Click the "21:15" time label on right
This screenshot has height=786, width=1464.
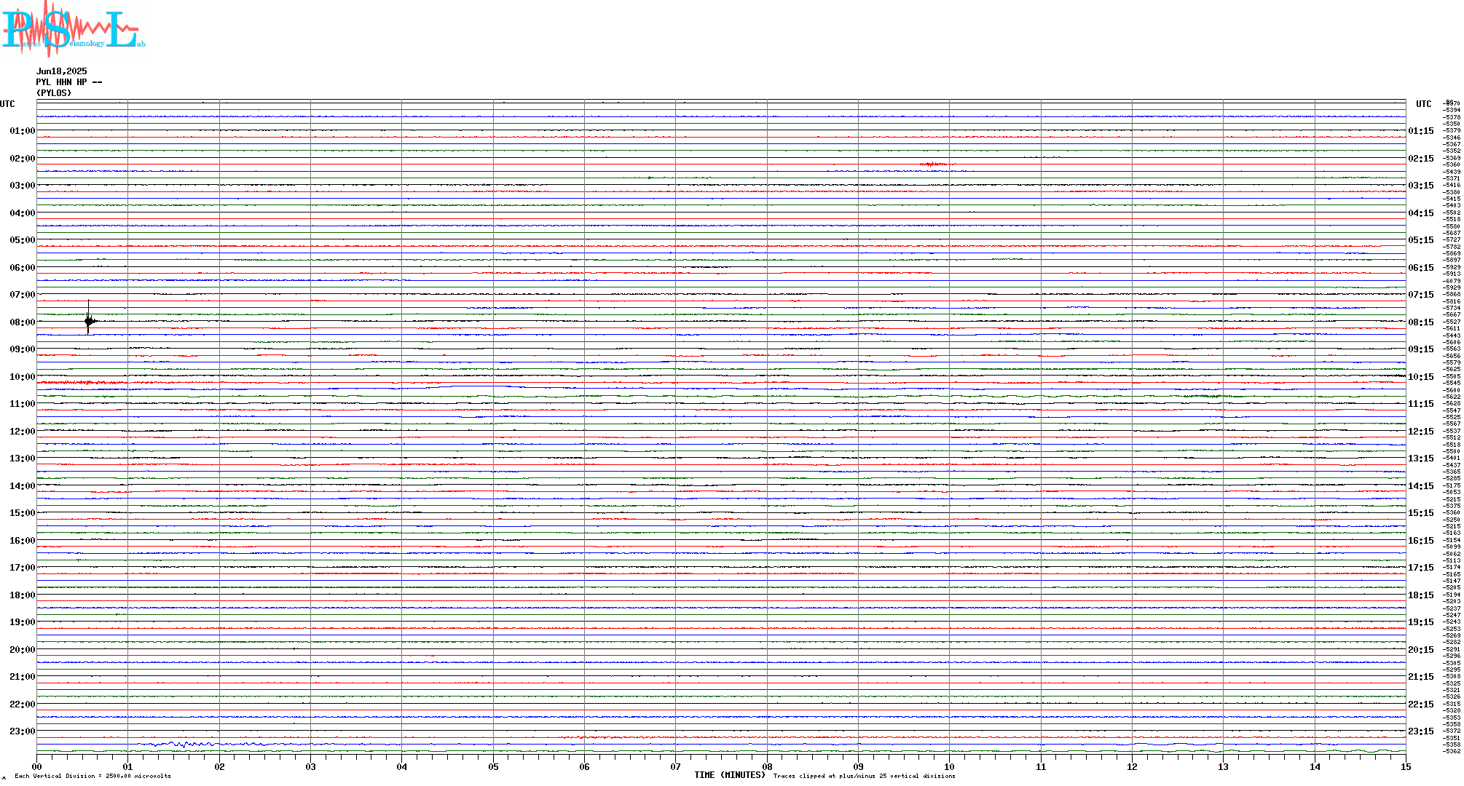coord(1421,677)
